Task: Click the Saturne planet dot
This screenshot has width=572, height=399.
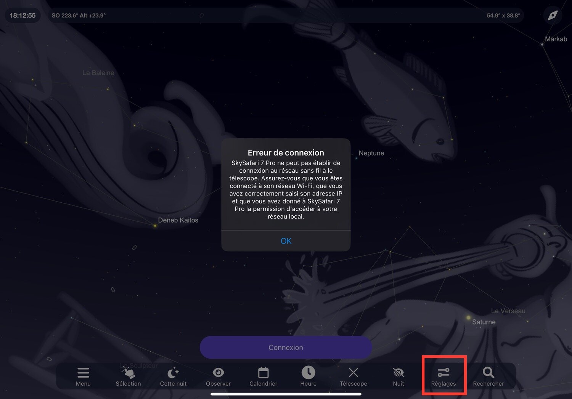Action: (468, 317)
